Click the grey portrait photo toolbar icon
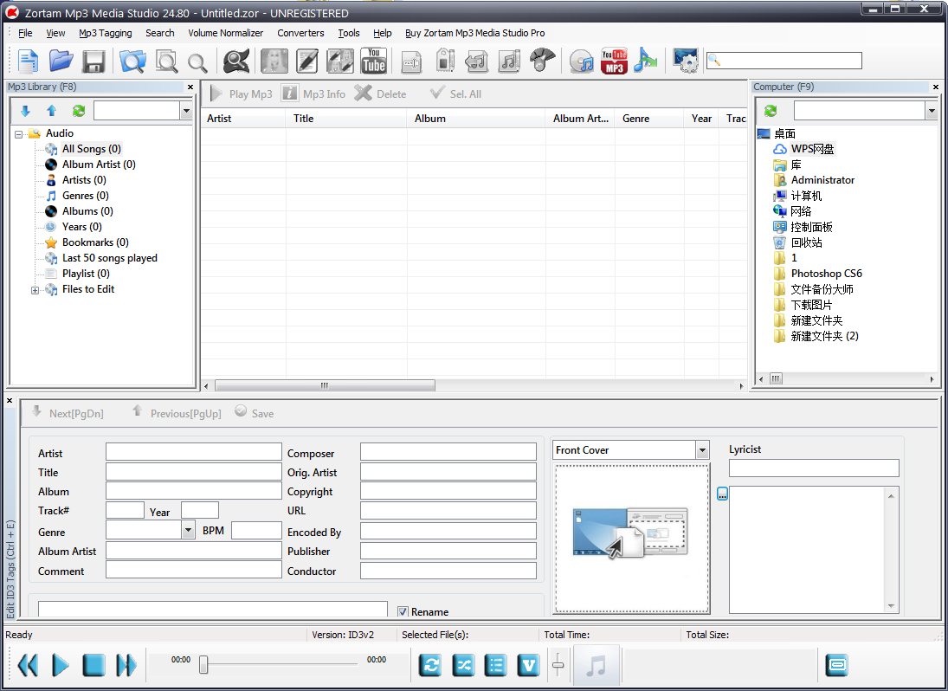This screenshot has height=691, width=948. pos(274,61)
